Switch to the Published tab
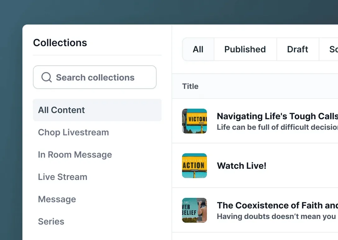The width and height of the screenshot is (338, 240). coord(245,50)
